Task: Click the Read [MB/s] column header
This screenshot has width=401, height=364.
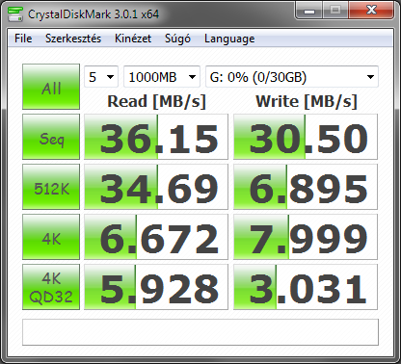Action: 156,101
